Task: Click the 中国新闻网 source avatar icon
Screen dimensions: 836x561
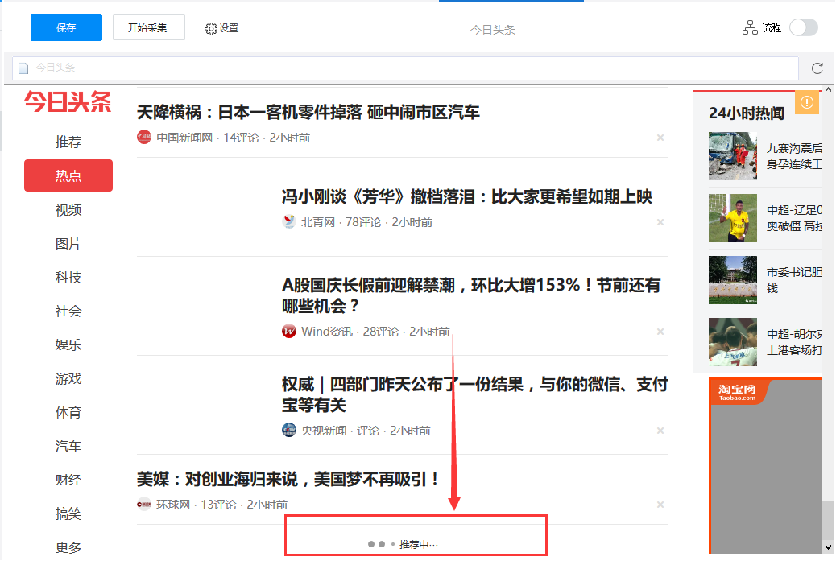Action: pyautogui.click(x=144, y=138)
